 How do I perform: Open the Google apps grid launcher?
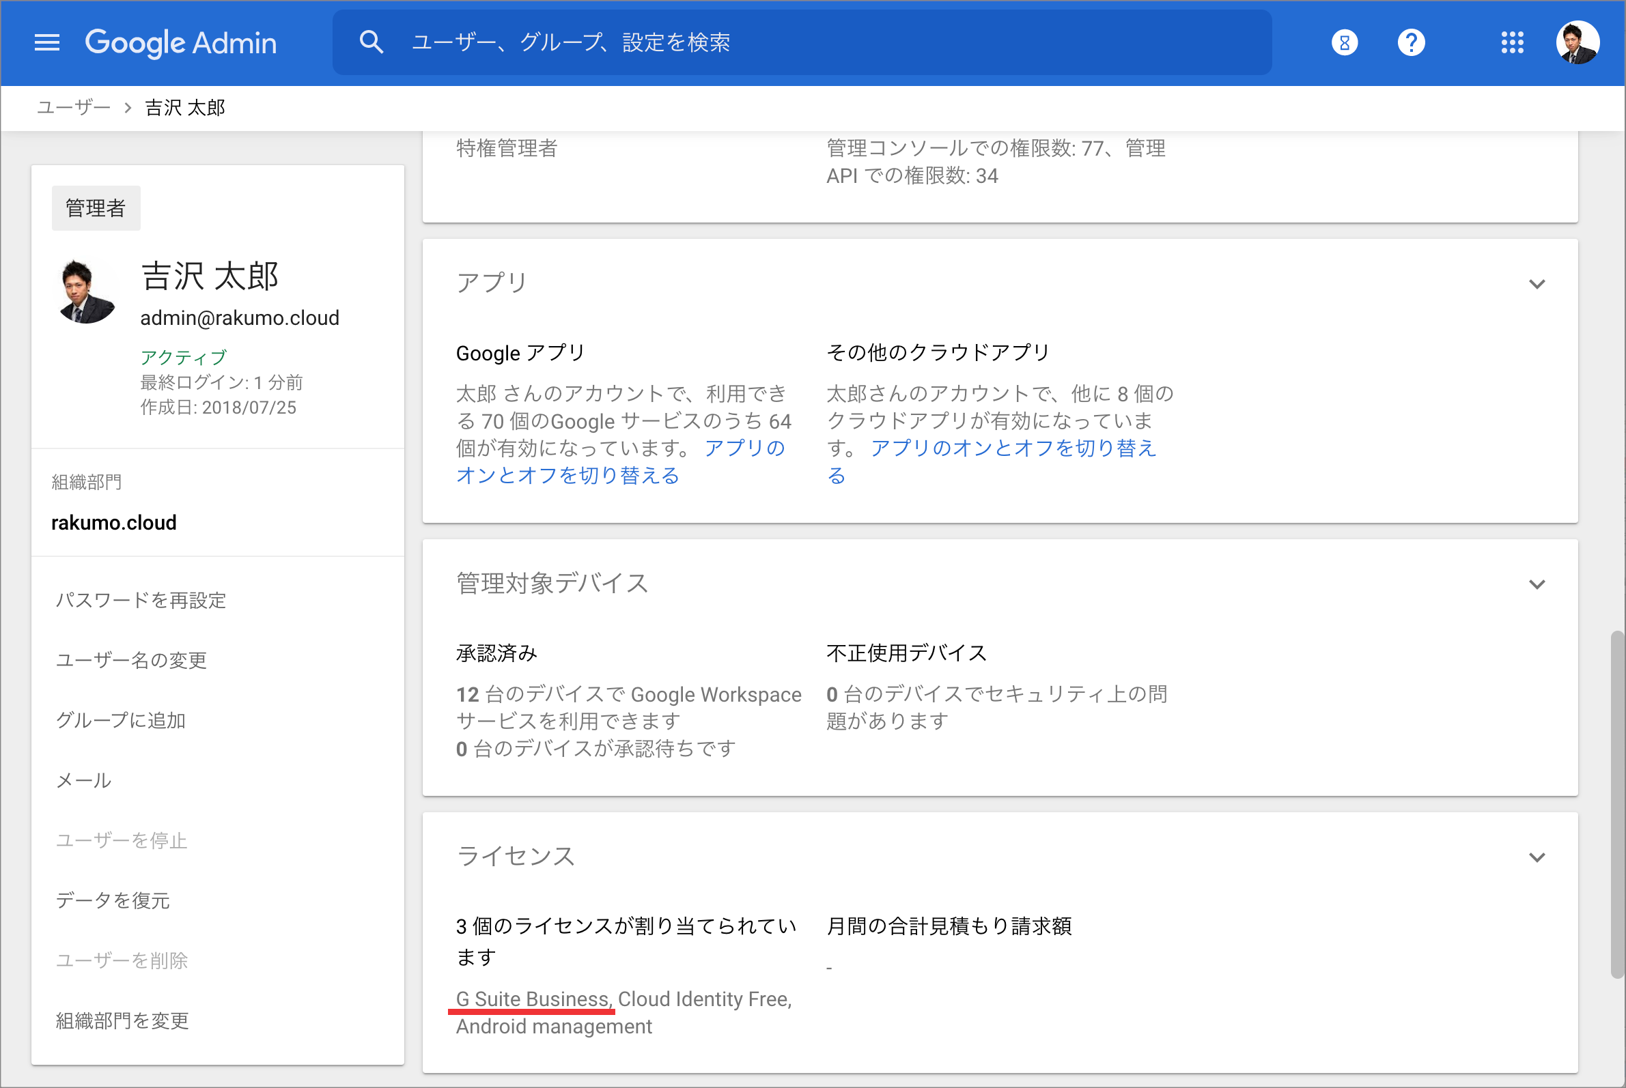click(x=1512, y=43)
